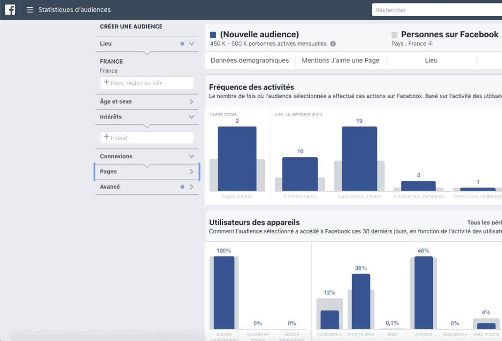Click the blue dot indicator in Lieu row
The width and height of the screenshot is (502, 341).
pos(182,44)
